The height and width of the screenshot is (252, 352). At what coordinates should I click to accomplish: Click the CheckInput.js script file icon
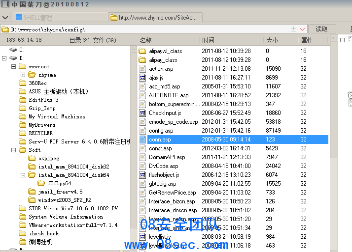coord(142,113)
